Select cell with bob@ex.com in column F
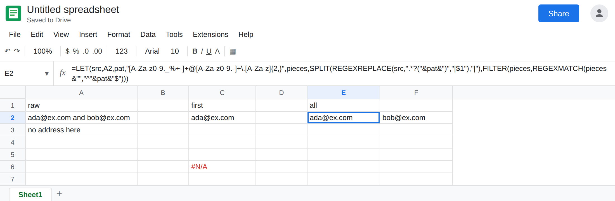The image size is (615, 201). (x=416, y=118)
